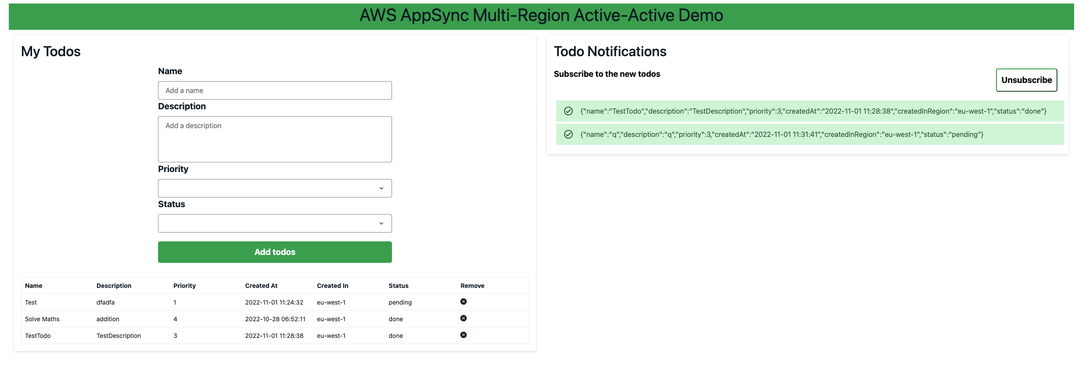Click the Created At column header
The height and width of the screenshot is (366, 1082).
point(261,286)
